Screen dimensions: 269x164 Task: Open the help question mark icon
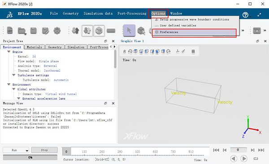click(x=245, y=15)
